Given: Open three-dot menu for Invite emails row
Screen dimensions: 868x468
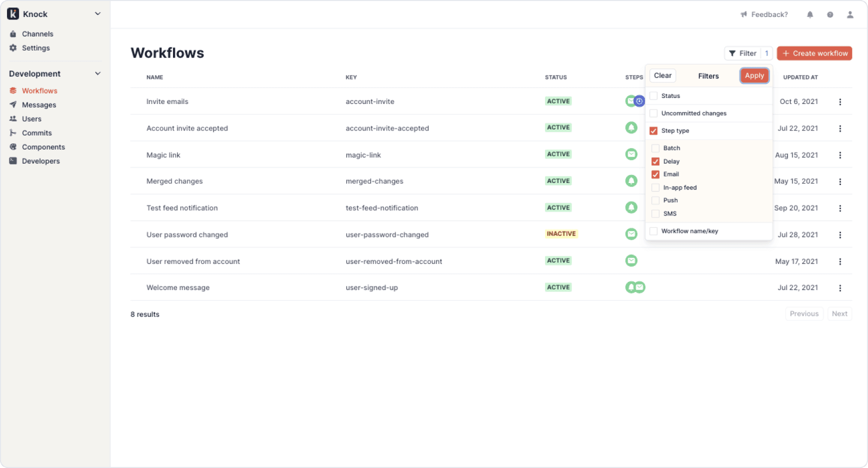Looking at the screenshot, I should coord(840,102).
